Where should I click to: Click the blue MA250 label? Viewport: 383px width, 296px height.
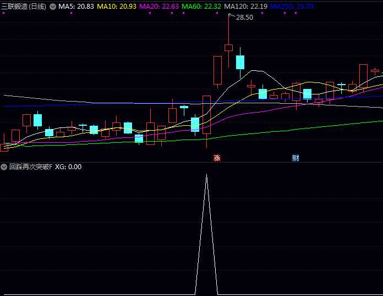pyautogui.click(x=292, y=7)
